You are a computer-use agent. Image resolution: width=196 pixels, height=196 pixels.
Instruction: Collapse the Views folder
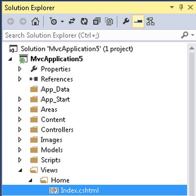[20, 171]
